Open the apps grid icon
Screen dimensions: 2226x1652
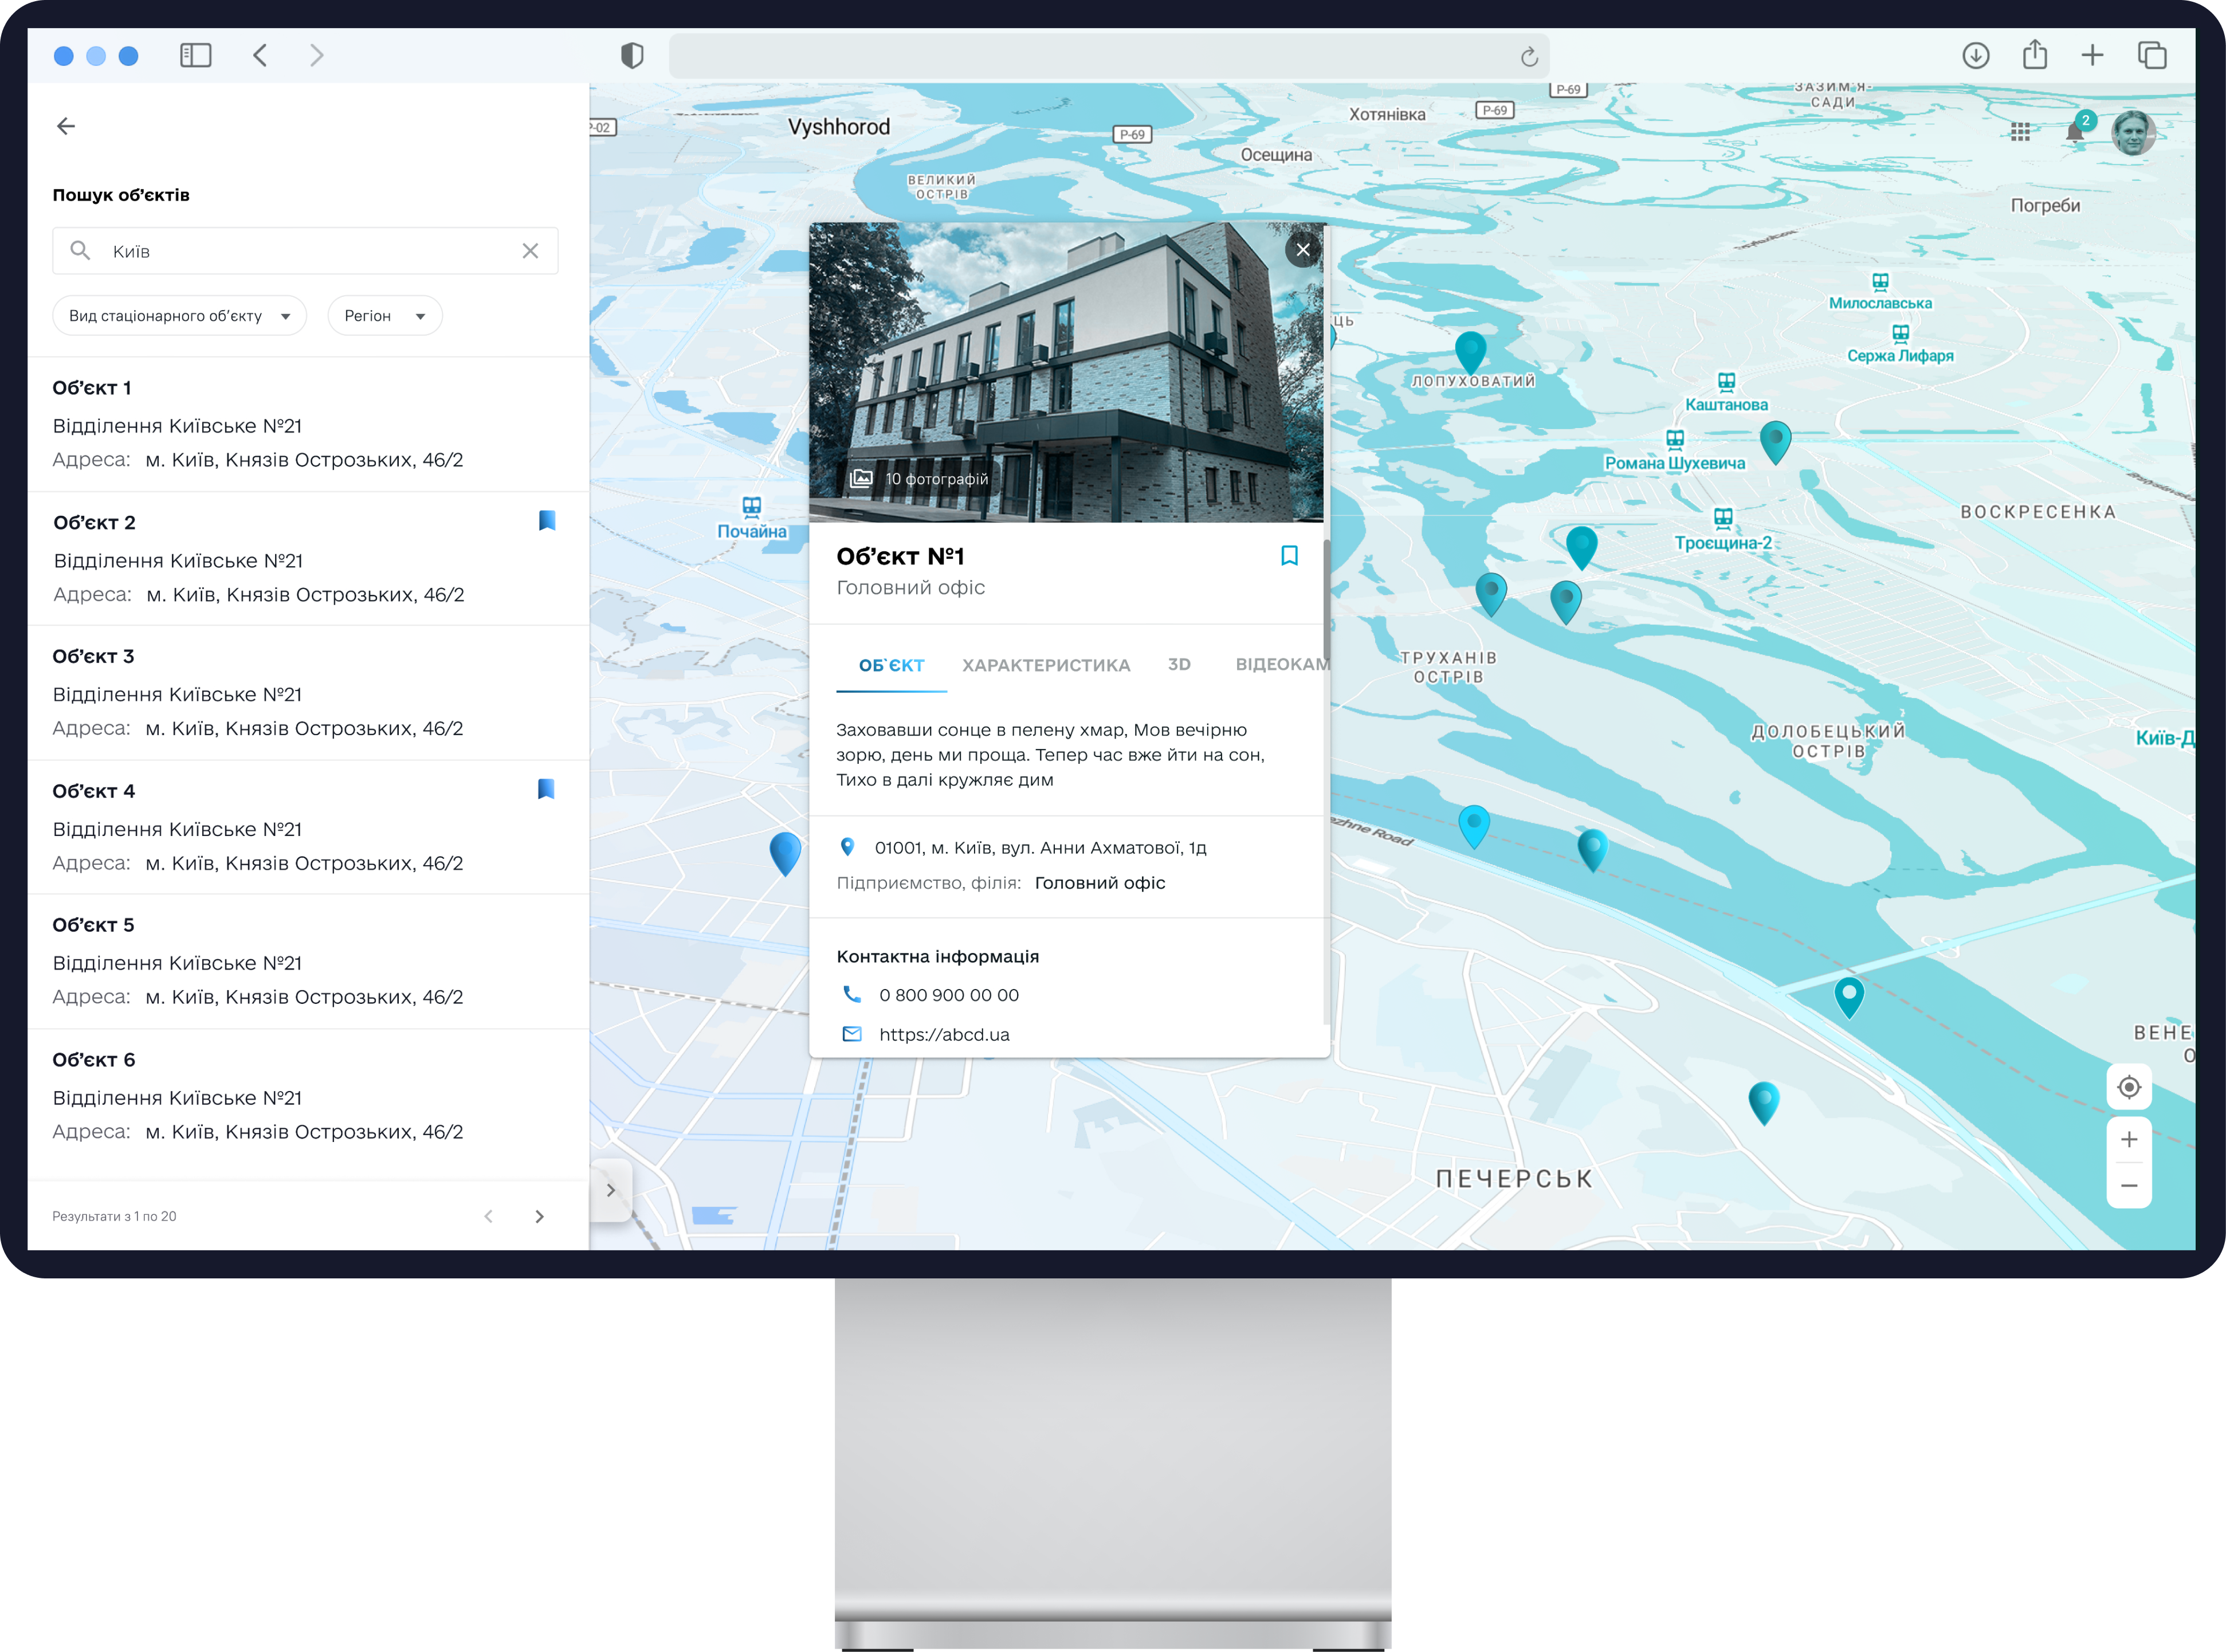click(2020, 132)
